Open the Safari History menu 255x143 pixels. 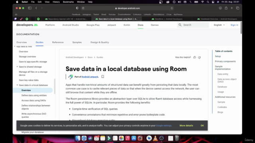tap(56, 2)
